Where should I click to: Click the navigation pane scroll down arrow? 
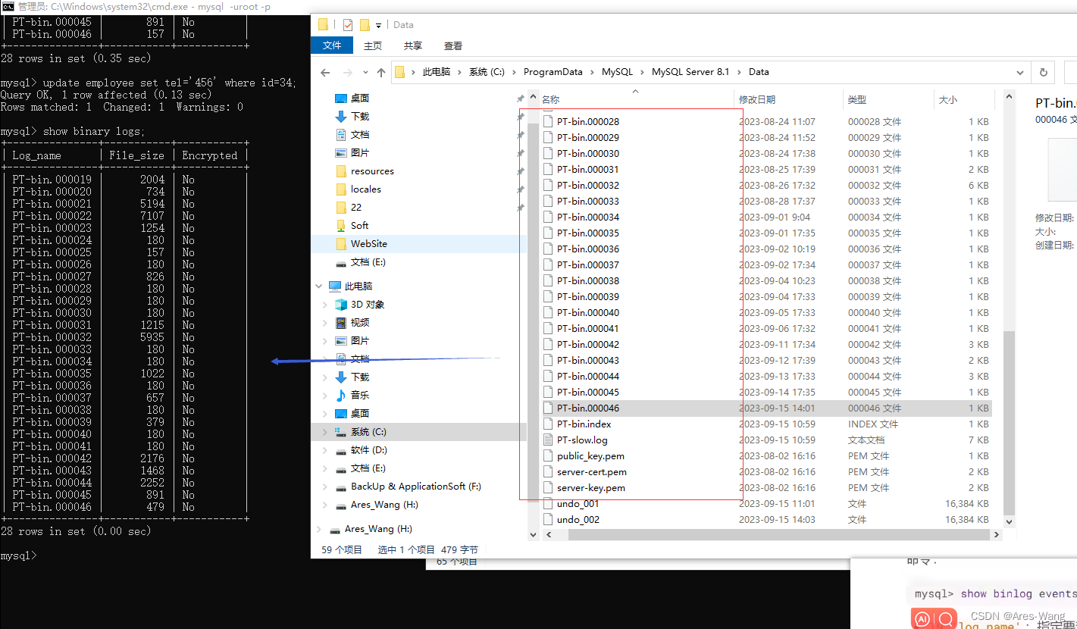point(533,534)
